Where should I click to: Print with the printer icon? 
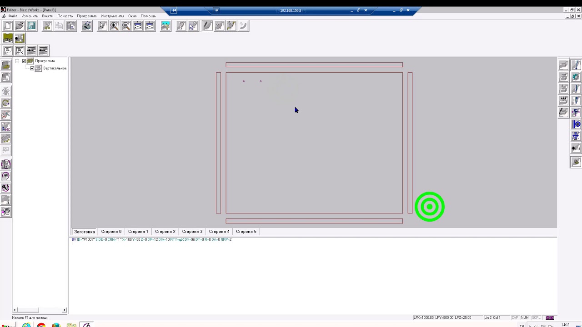(86, 26)
